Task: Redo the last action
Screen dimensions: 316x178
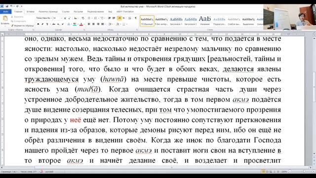Action: tap(17, 6)
